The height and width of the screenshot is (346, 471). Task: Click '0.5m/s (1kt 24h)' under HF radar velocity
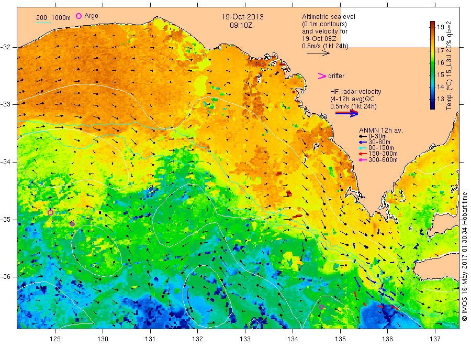tap(353, 106)
